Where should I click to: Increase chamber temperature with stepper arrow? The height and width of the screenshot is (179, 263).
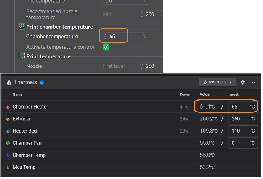105,35
